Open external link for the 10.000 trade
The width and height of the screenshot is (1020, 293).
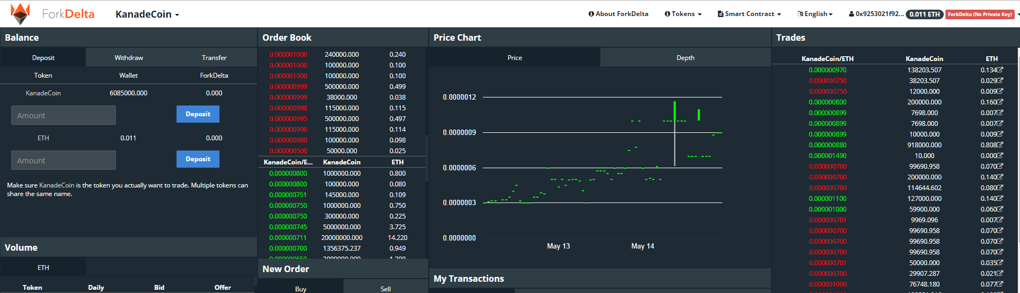pos(1000,155)
